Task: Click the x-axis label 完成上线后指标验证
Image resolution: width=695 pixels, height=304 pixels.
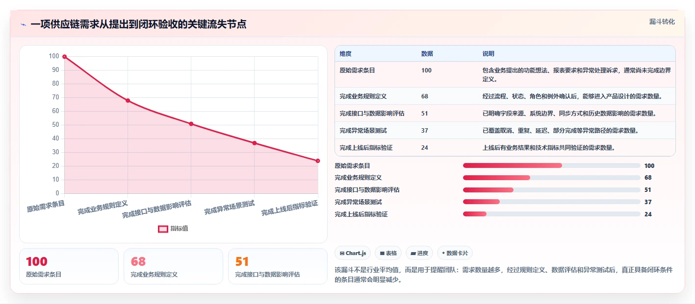Action: pyautogui.click(x=289, y=208)
